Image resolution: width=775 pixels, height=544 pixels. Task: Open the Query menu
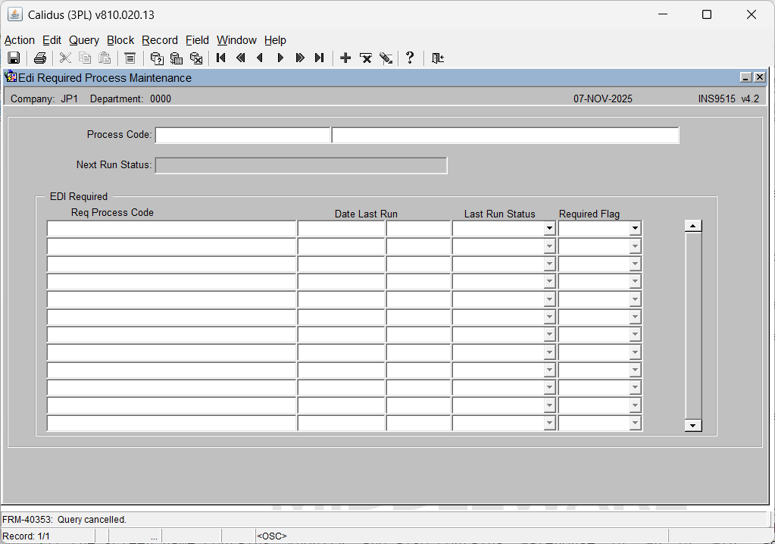(x=84, y=40)
